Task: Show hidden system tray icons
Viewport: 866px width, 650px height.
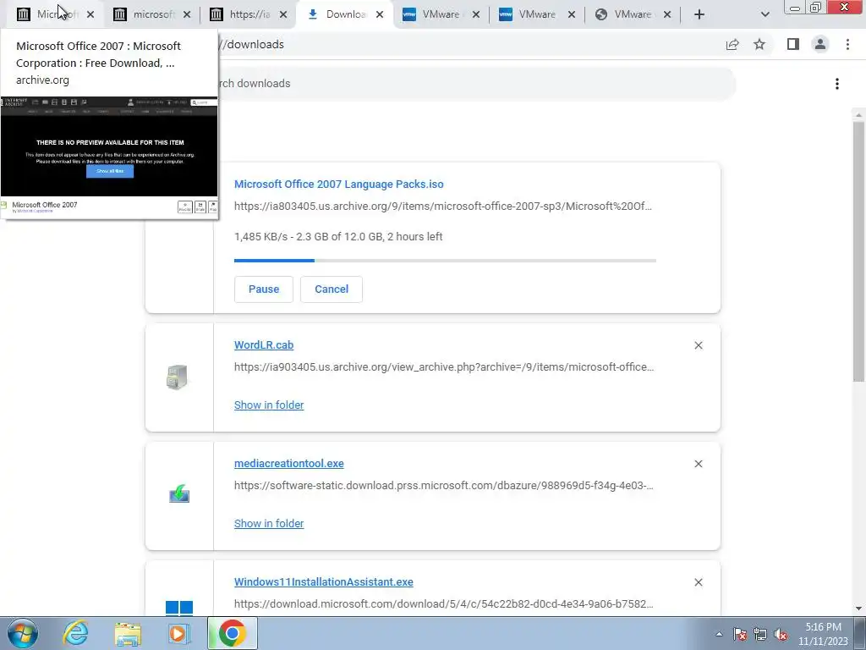Action: pyautogui.click(x=719, y=634)
